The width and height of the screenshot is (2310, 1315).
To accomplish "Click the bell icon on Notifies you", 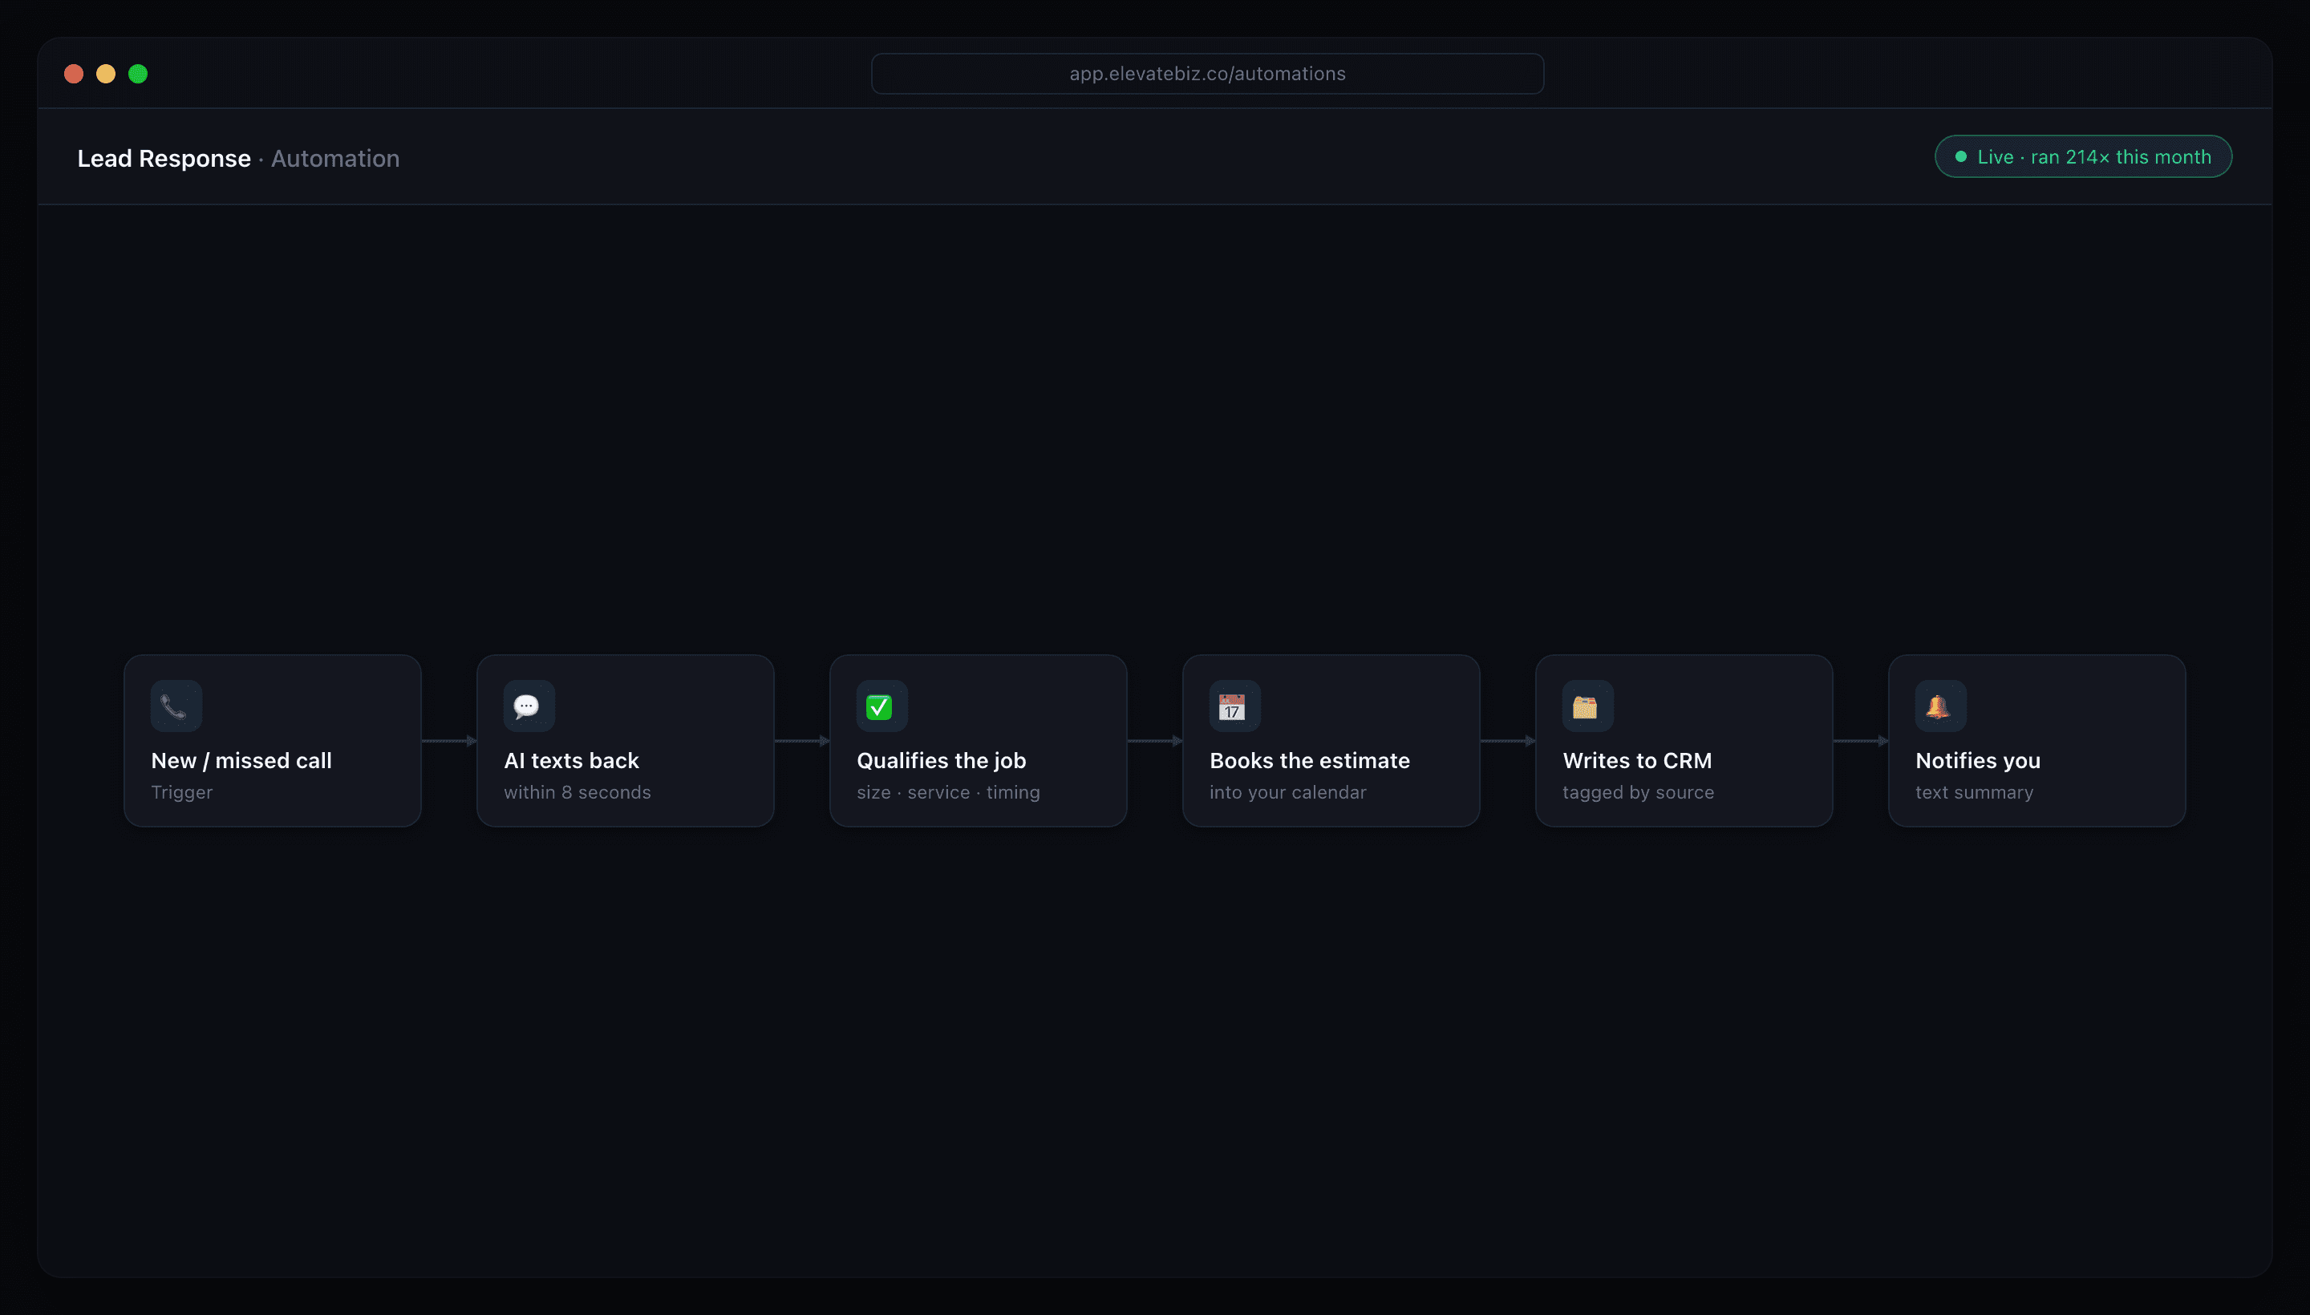I will [x=1939, y=706].
